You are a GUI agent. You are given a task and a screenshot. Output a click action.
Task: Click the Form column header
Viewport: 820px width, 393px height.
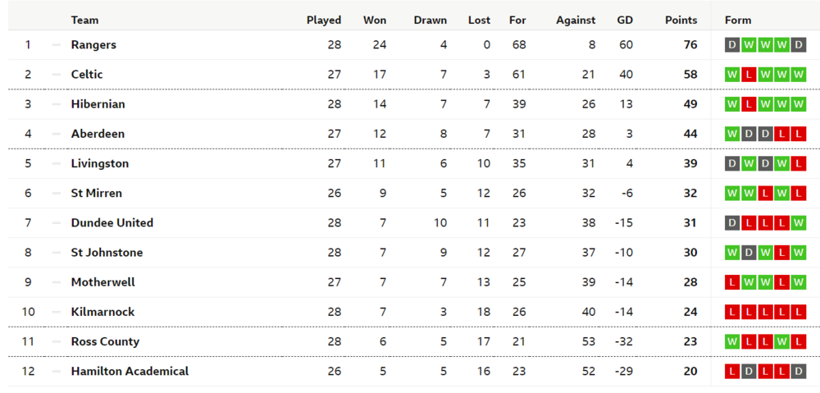click(x=738, y=20)
